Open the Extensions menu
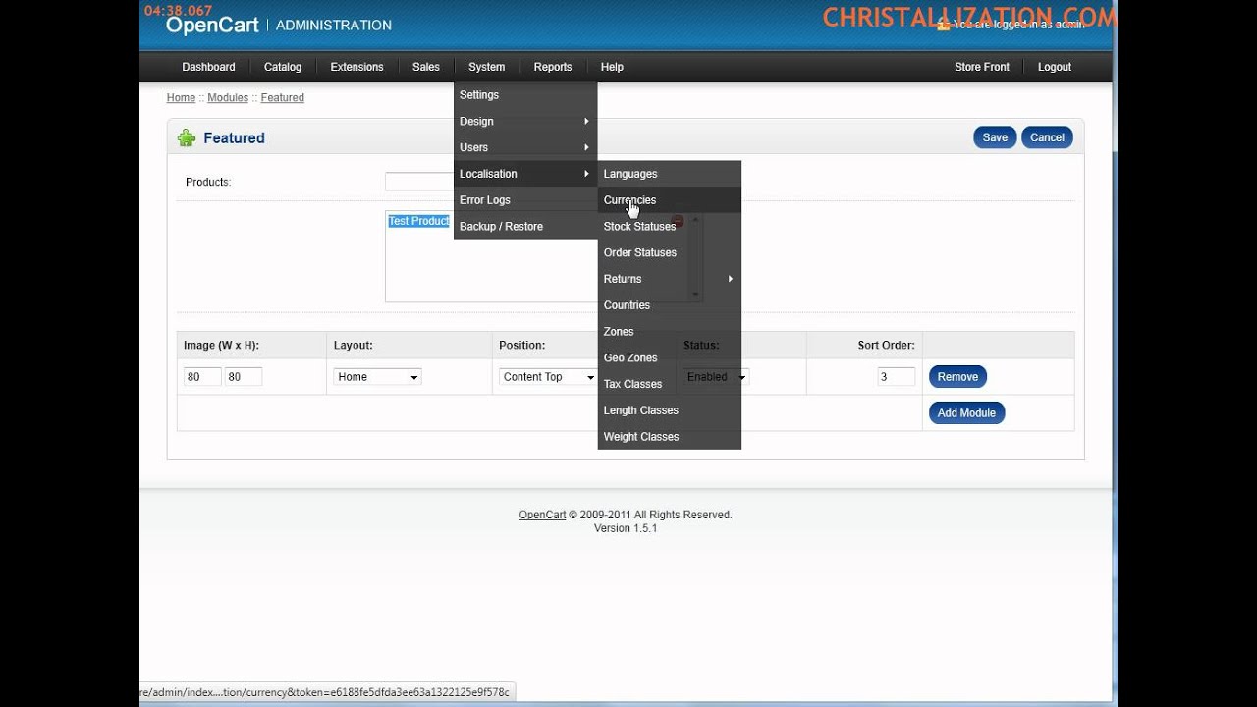Image resolution: width=1257 pixels, height=707 pixels. pos(356,67)
